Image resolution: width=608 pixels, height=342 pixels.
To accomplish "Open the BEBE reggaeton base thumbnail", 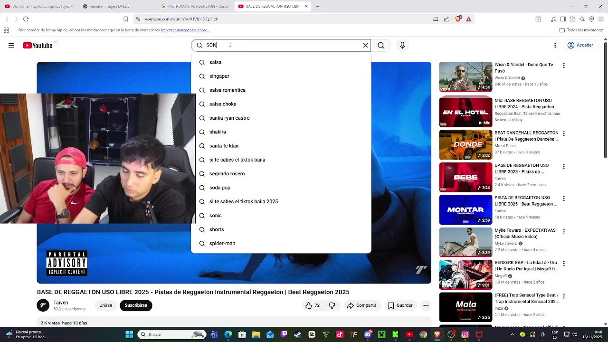I will (x=465, y=177).
